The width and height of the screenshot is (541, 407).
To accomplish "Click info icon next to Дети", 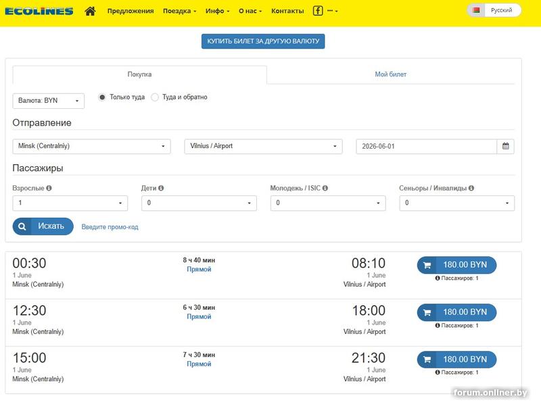I will click(x=161, y=188).
